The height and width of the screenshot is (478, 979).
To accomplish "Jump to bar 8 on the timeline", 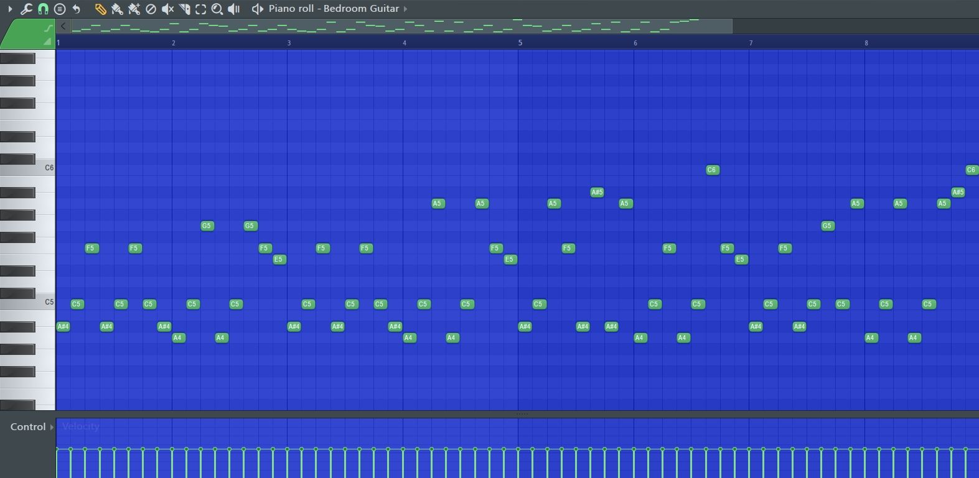I will (866, 43).
